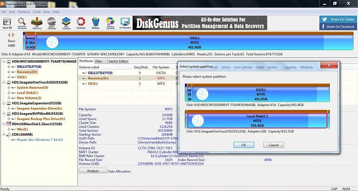Close the Select system partition dialog

coord(329,65)
